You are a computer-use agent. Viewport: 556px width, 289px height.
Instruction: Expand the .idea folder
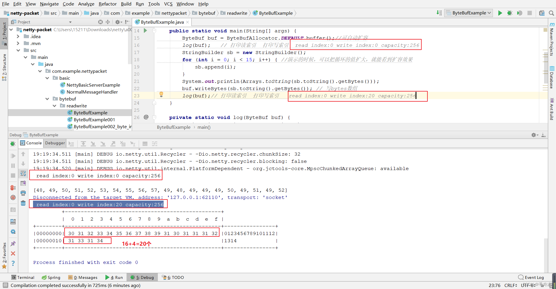[x=18, y=36]
